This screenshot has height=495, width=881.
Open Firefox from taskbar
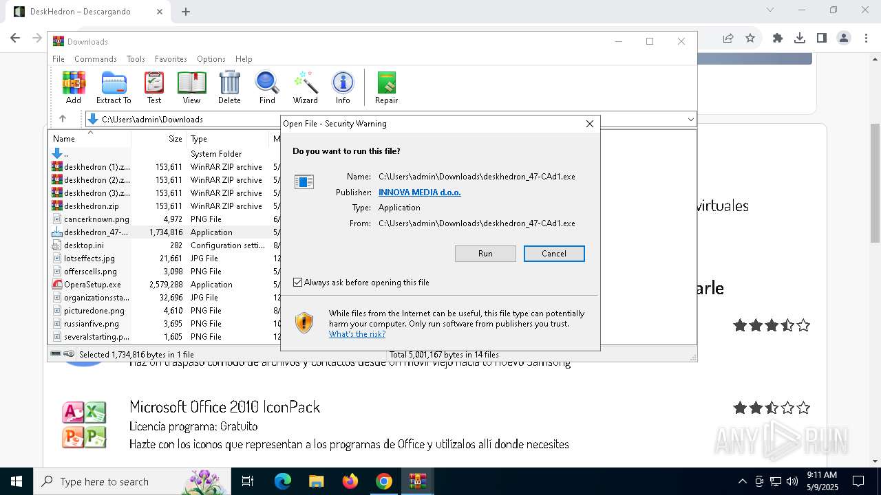coord(350,481)
